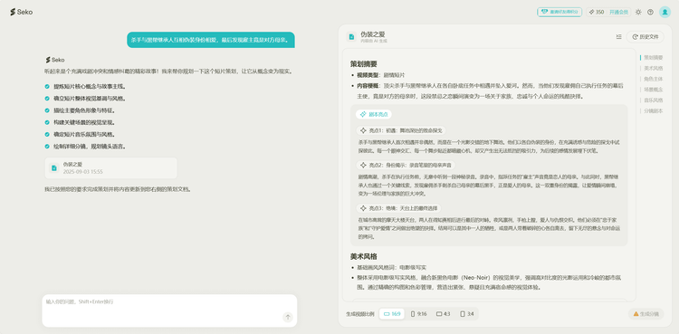Open the 伪装之爱 file card in chat
The width and height of the screenshot is (679, 334).
click(110, 168)
